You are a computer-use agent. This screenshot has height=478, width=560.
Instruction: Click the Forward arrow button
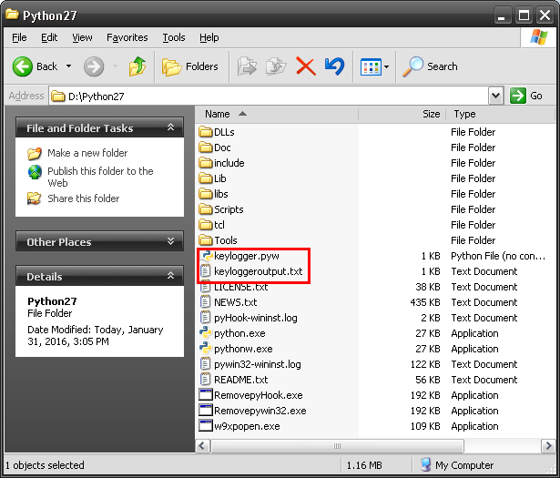pyautogui.click(x=94, y=66)
